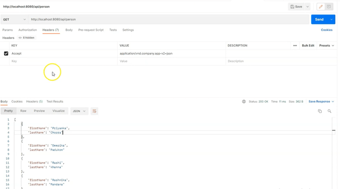The width and height of the screenshot is (340, 189).
Task: Click the "Mandana" value in the response
Action: [57, 185]
